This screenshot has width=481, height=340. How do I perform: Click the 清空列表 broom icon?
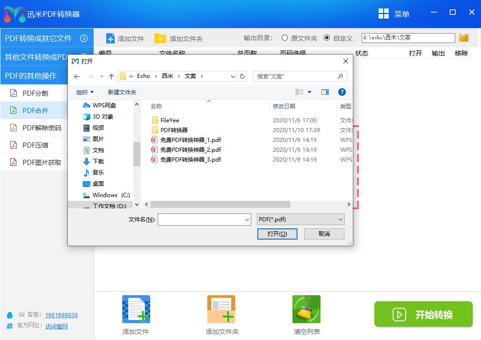click(306, 309)
